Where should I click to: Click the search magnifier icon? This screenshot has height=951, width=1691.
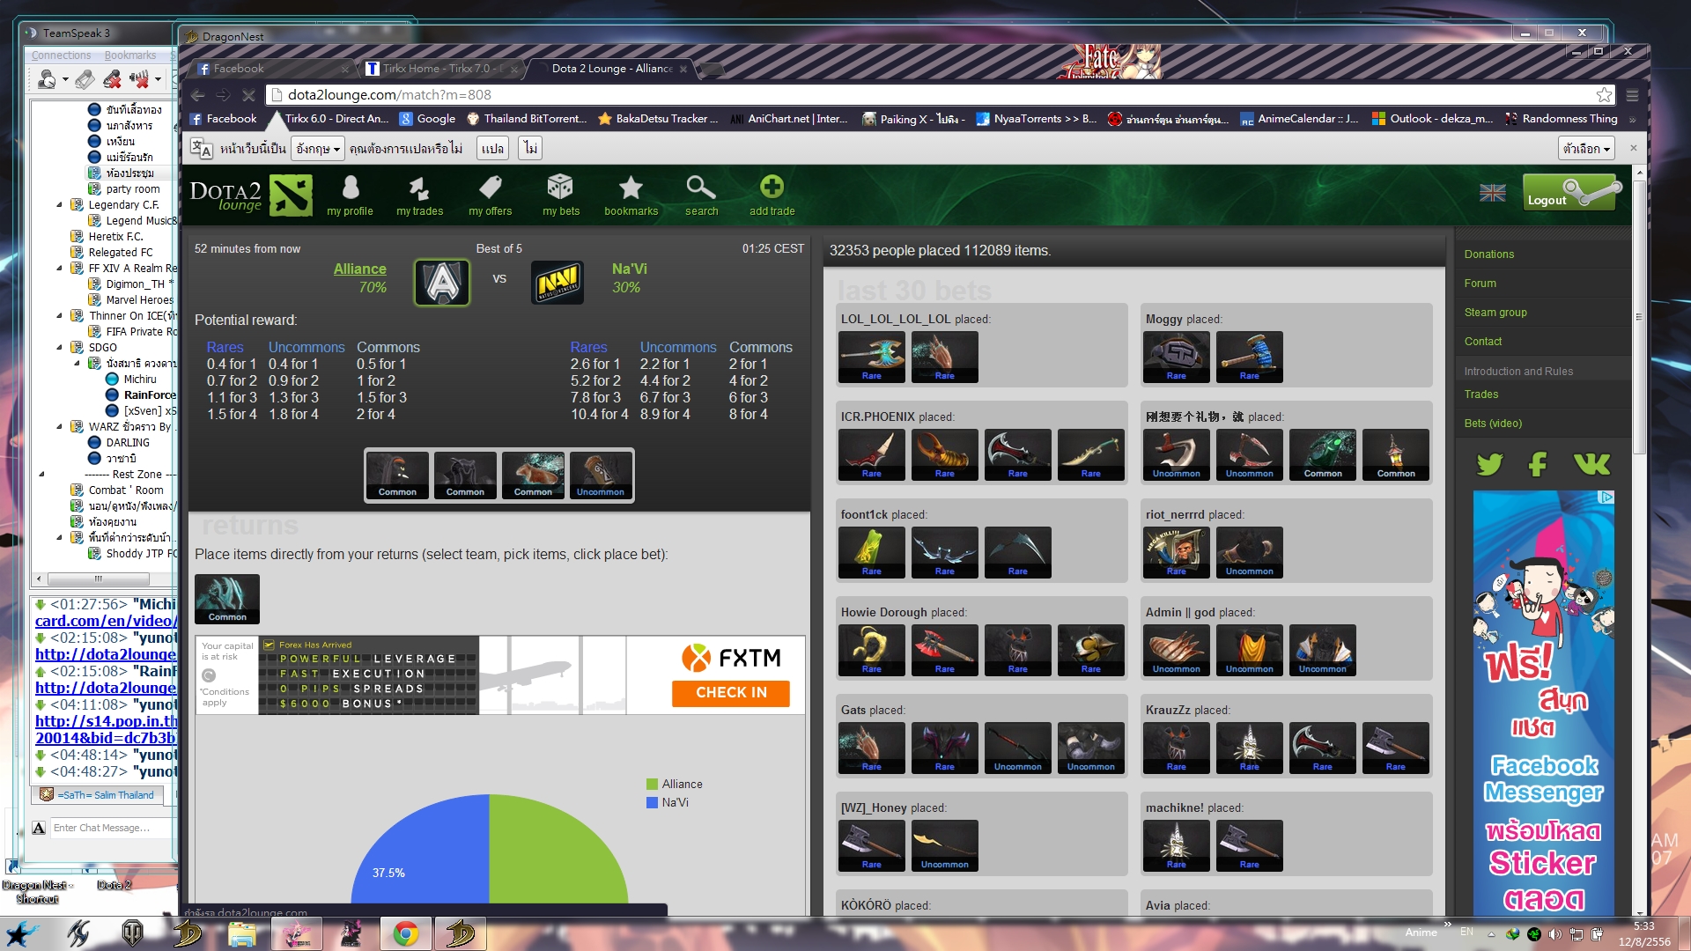pos(701,188)
